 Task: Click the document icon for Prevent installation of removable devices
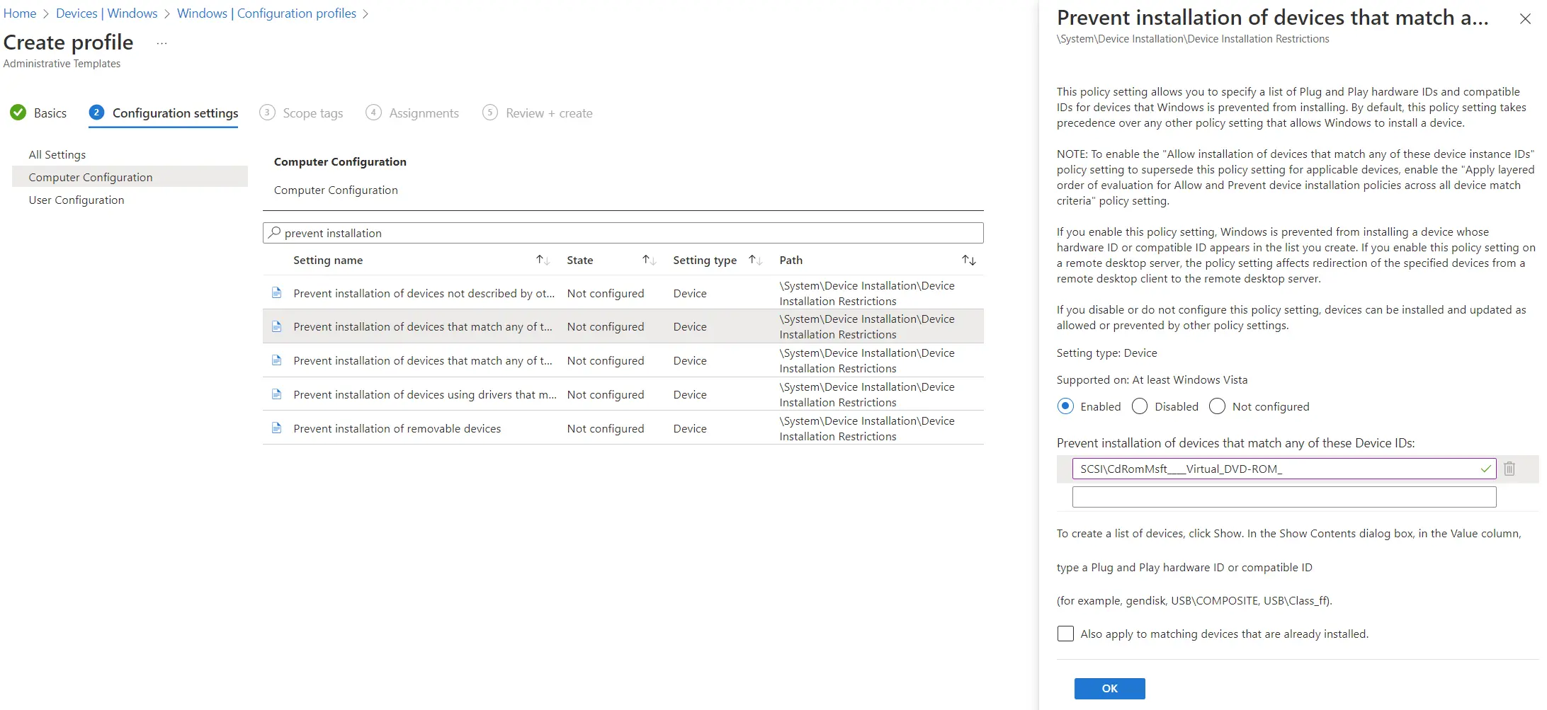click(277, 428)
